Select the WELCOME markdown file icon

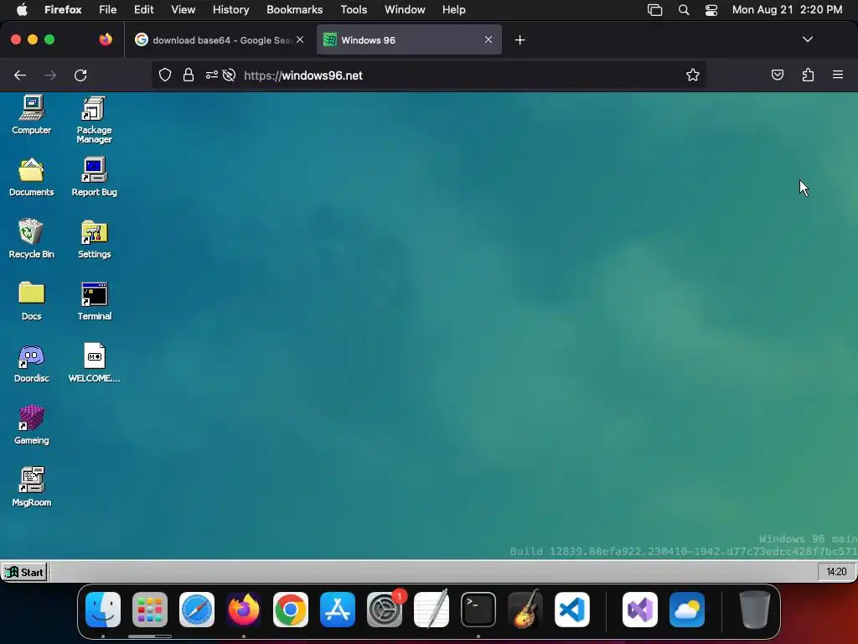94,362
